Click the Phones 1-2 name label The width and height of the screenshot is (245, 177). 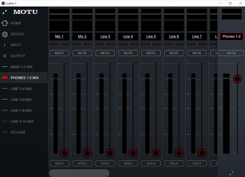231,36
